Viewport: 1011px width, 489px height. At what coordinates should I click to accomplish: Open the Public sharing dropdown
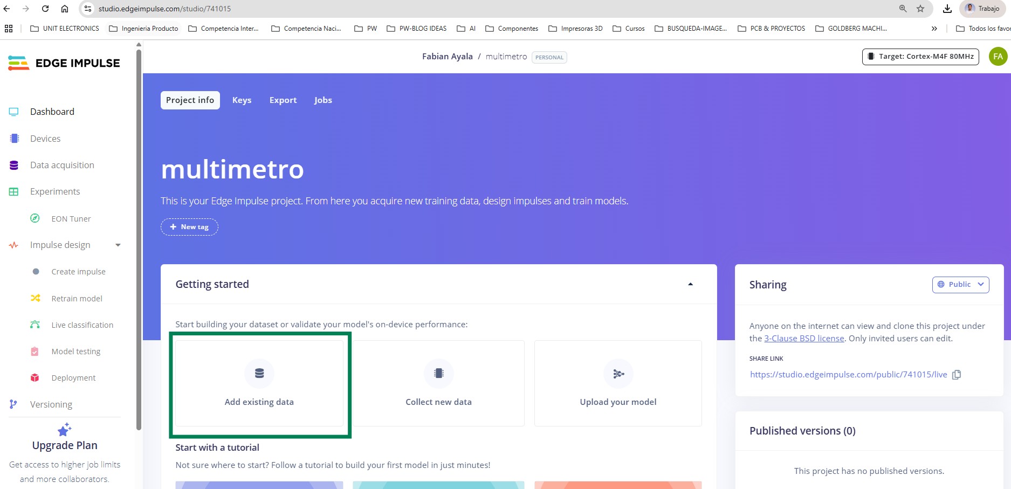[x=960, y=285]
